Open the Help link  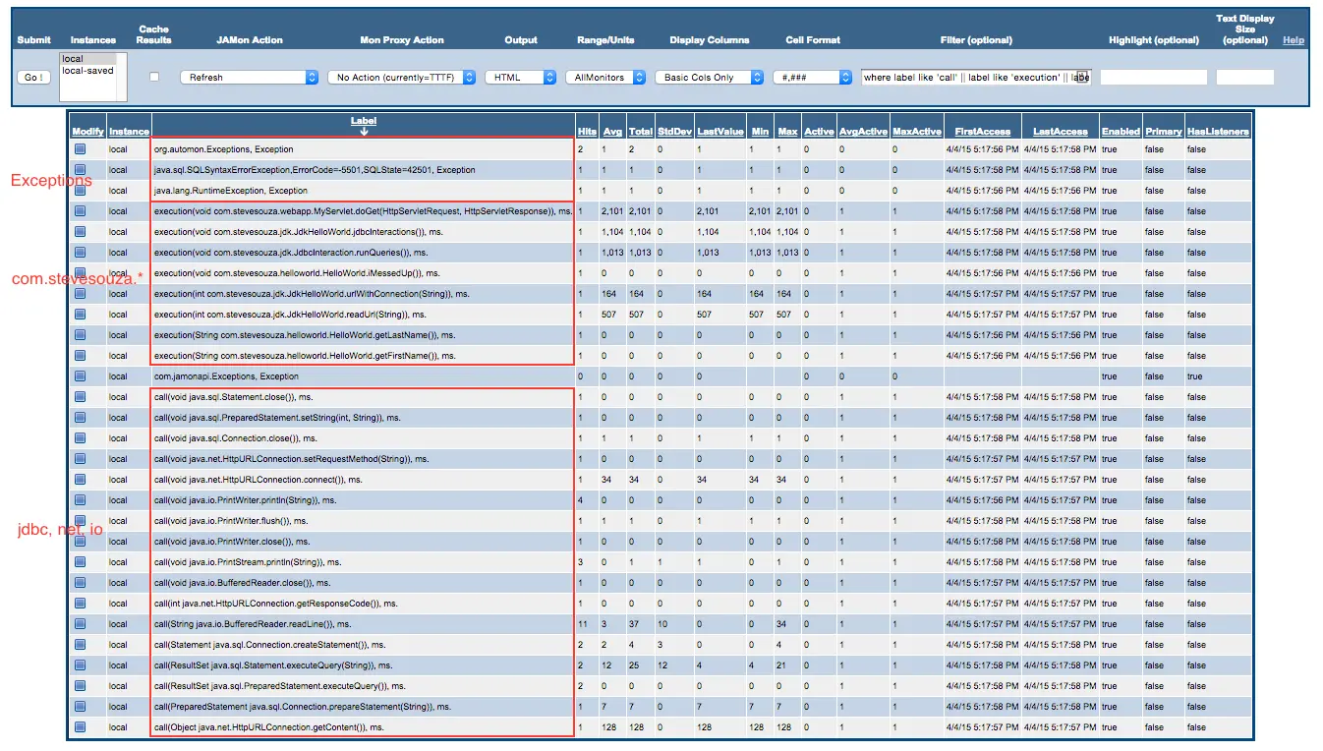tap(1294, 40)
